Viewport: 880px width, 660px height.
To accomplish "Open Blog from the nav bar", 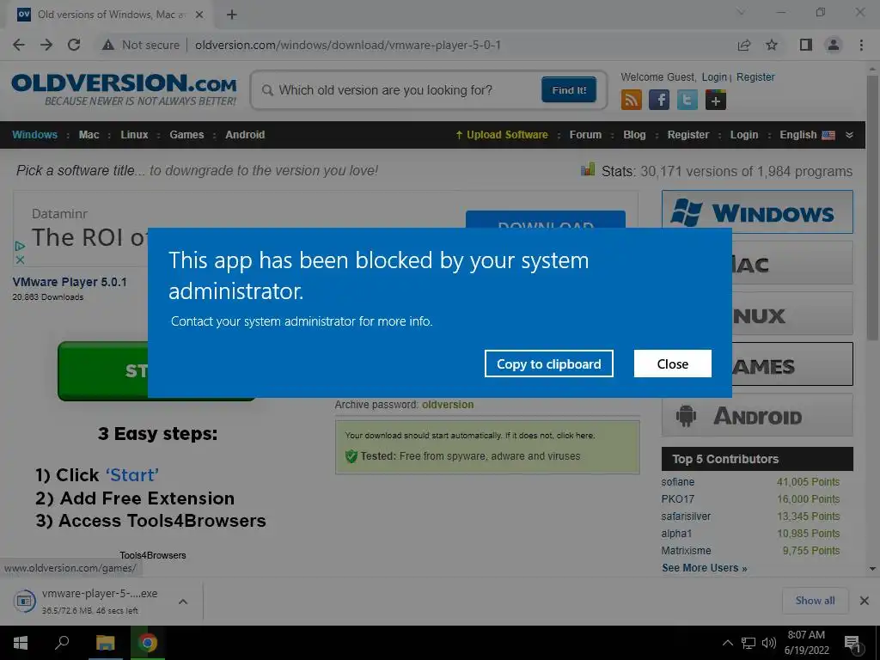I will coord(634,135).
